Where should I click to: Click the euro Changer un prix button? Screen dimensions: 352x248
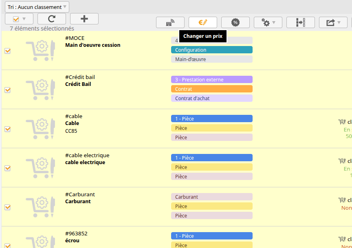pyautogui.click(x=203, y=22)
